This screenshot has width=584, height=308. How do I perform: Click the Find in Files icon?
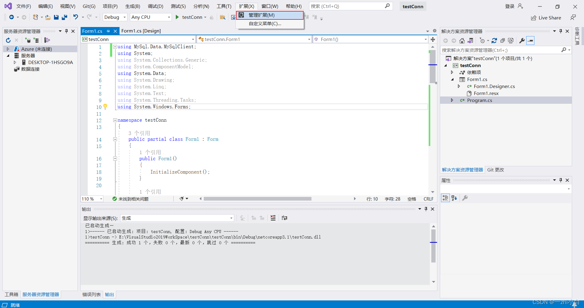[223, 17]
